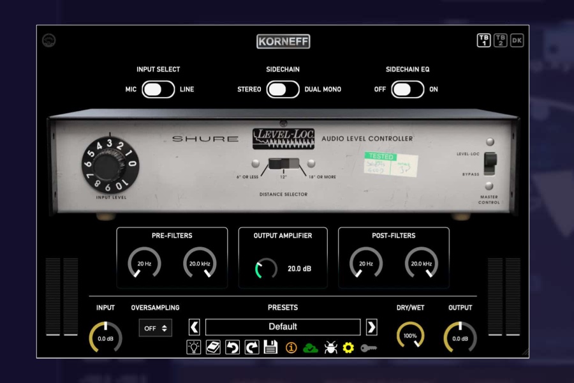Click the TB1 skin icon
574x383 pixels.
pyautogui.click(x=483, y=40)
